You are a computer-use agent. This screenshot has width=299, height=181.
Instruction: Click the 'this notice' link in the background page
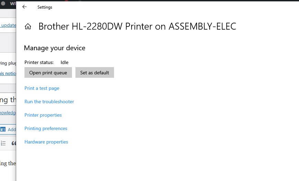pyautogui.click(x=8, y=73)
